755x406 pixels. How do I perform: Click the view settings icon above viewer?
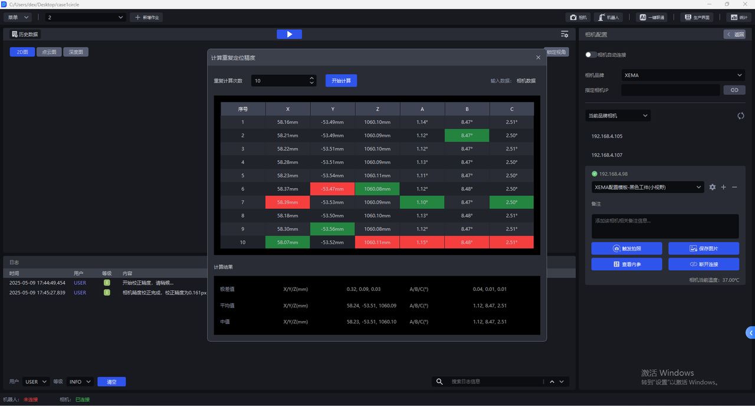pyautogui.click(x=564, y=34)
